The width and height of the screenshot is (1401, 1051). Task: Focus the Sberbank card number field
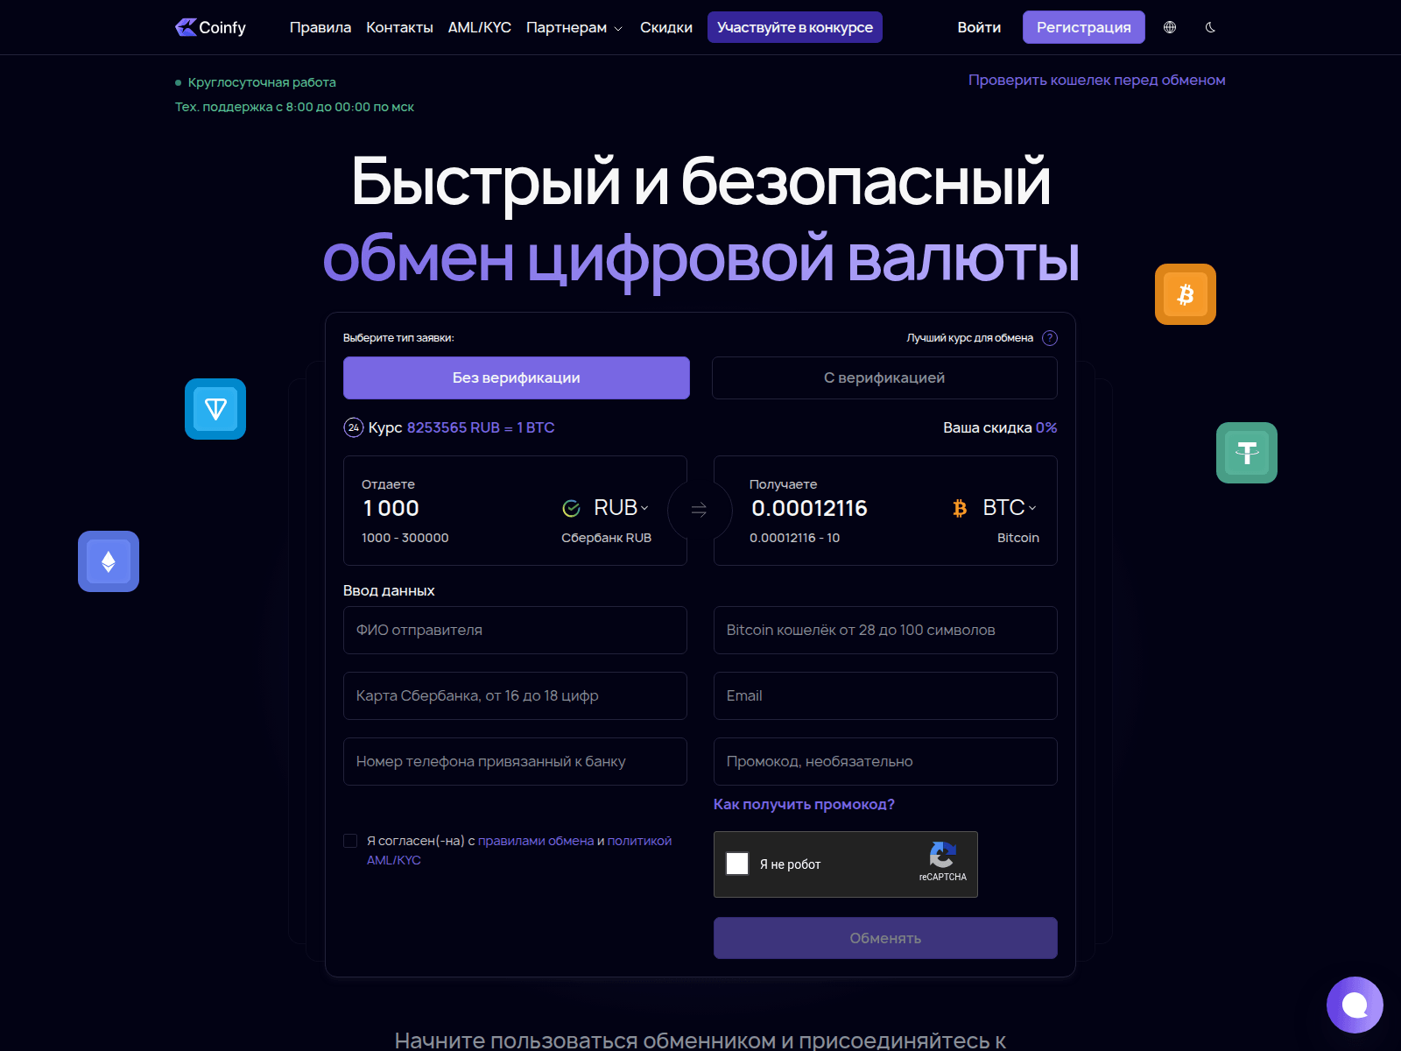coord(515,695)
